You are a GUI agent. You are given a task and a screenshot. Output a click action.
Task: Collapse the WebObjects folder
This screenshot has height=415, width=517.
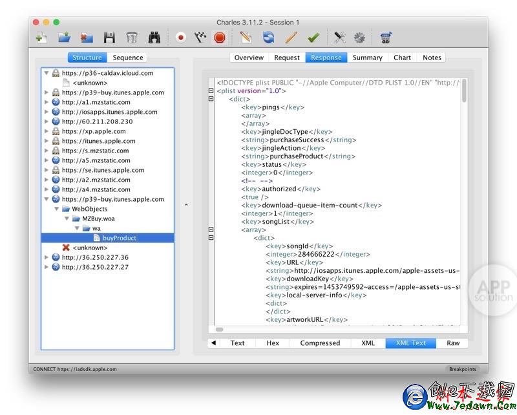point(56,209)
